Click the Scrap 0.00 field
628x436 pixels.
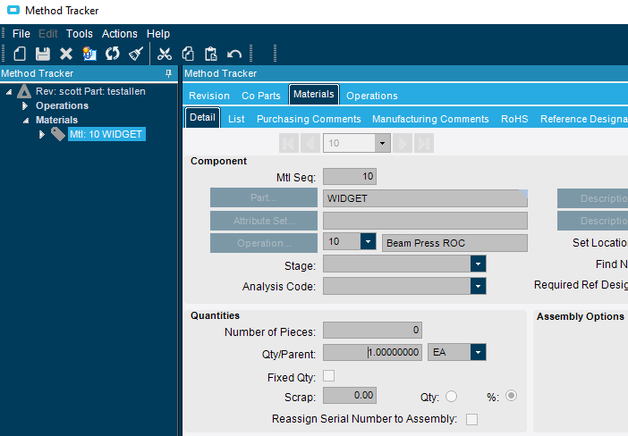tap(350, 396)
